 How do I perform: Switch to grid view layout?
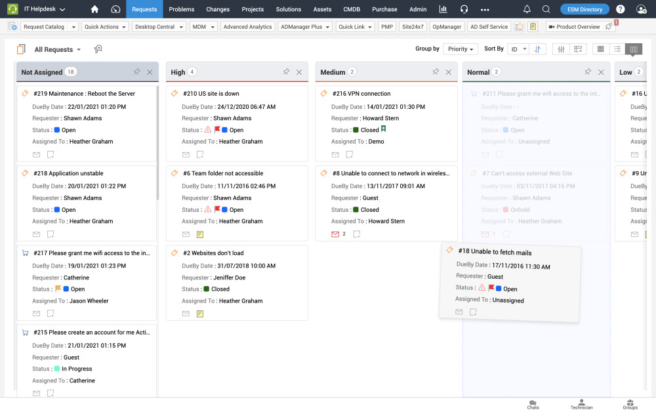(601, 49)
